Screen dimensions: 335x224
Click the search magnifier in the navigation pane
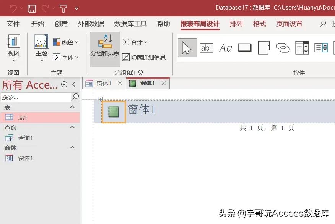pyautogui.click(x=75, y=97)
